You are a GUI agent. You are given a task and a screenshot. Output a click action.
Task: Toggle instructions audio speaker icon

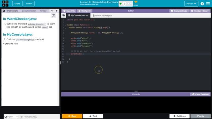coord(52,11)
